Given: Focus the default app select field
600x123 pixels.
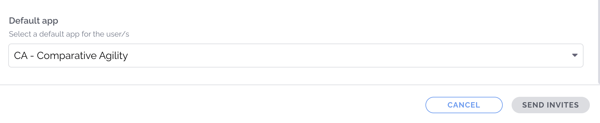Looking at the screenshot, I should point(296,56).
